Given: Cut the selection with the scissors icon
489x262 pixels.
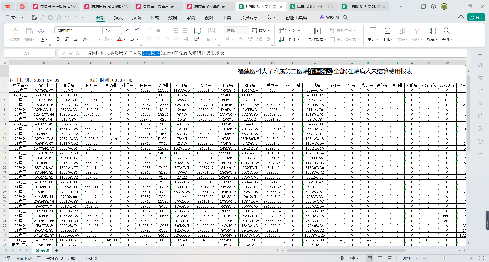Looking at the screenshot, I should [x=41, y=31].
